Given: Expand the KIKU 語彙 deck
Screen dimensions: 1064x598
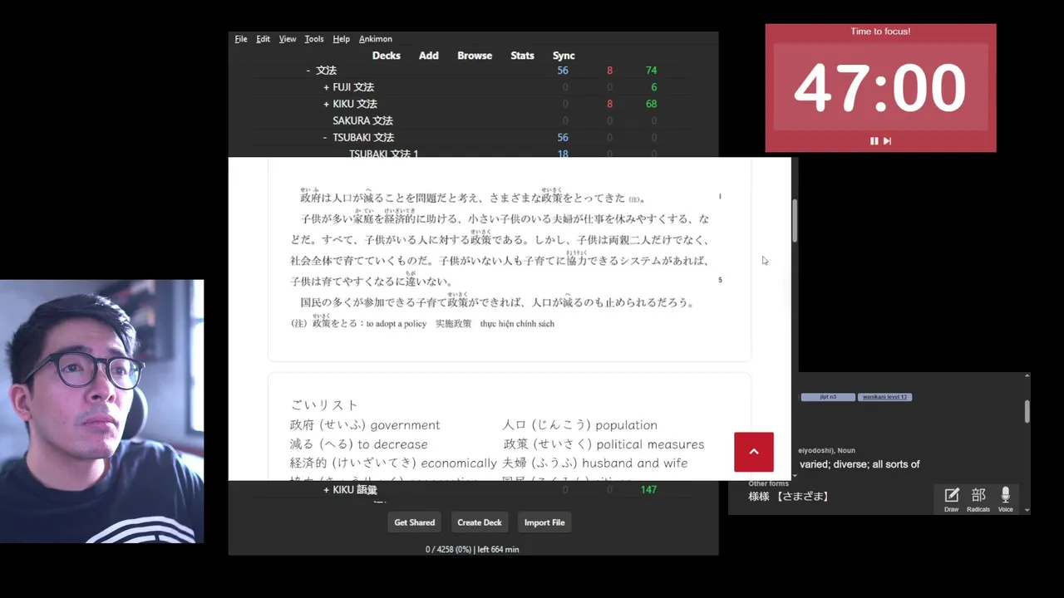Looking at the screenshot, I should [x=326, y=490].
